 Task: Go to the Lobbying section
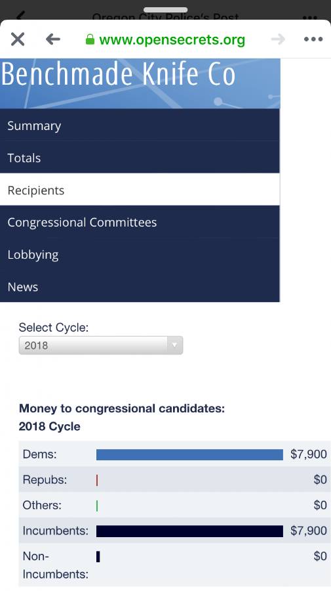[x=140, y=254]
